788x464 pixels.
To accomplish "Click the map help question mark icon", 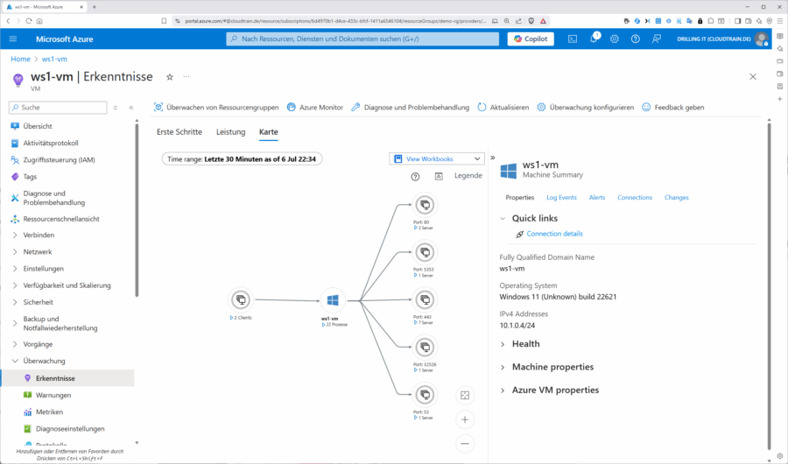I will (415, 177).
